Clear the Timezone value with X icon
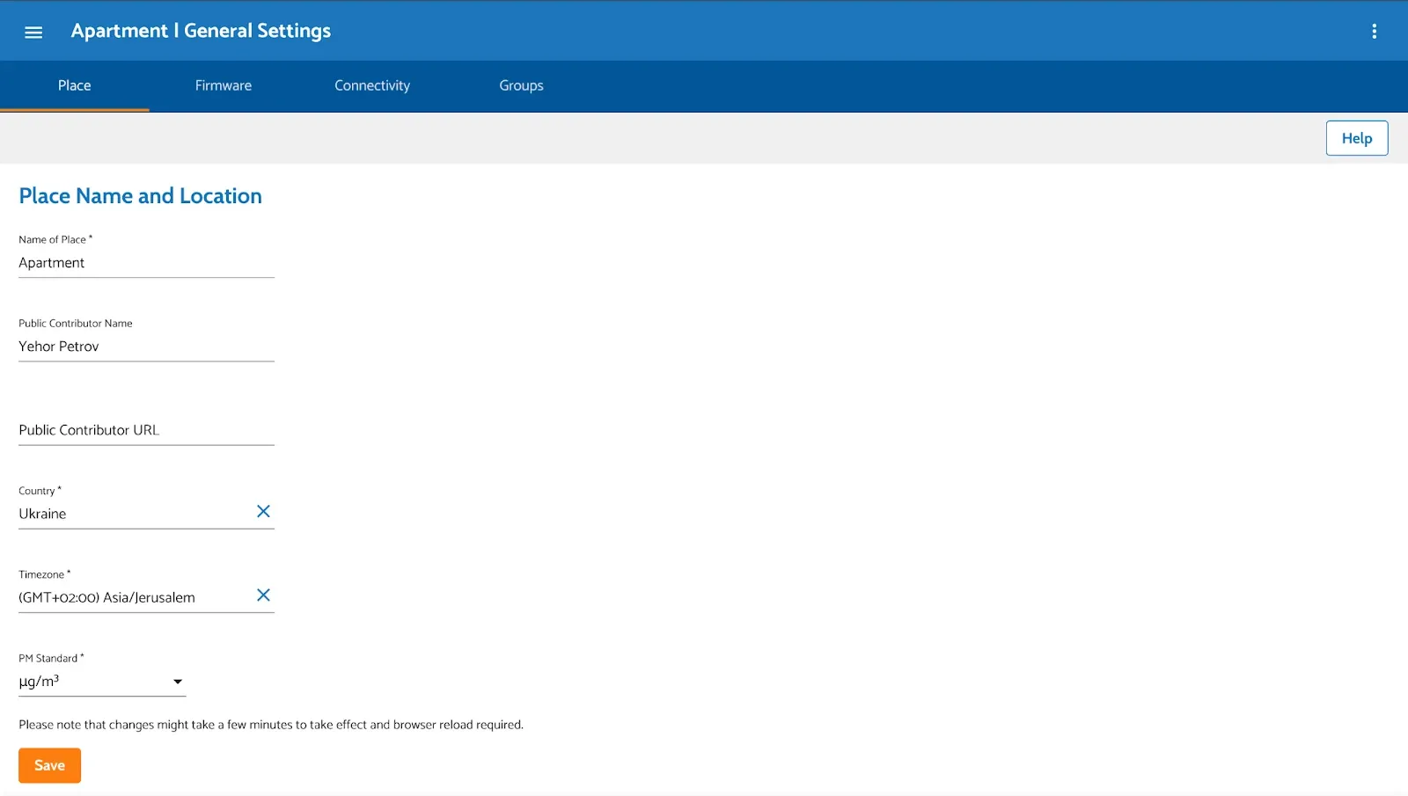1408x796 pixels. coord(263,595)
